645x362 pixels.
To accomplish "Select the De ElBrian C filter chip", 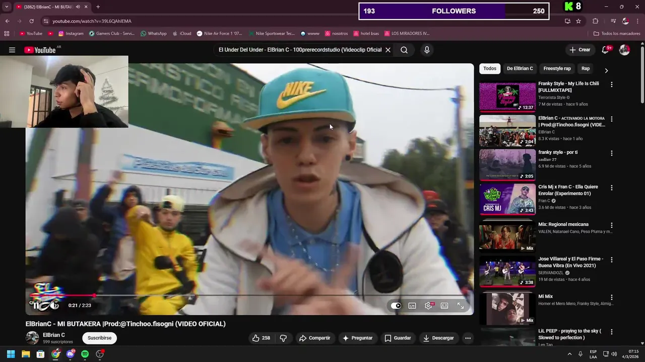I will (520, 68).
